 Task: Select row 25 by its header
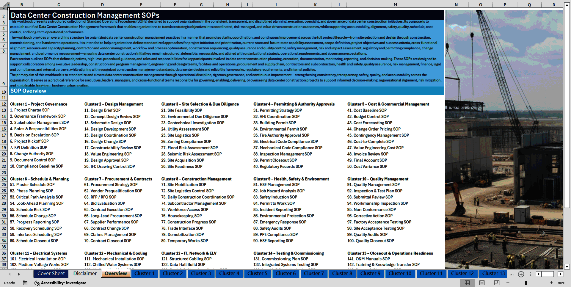pos(4,185)
